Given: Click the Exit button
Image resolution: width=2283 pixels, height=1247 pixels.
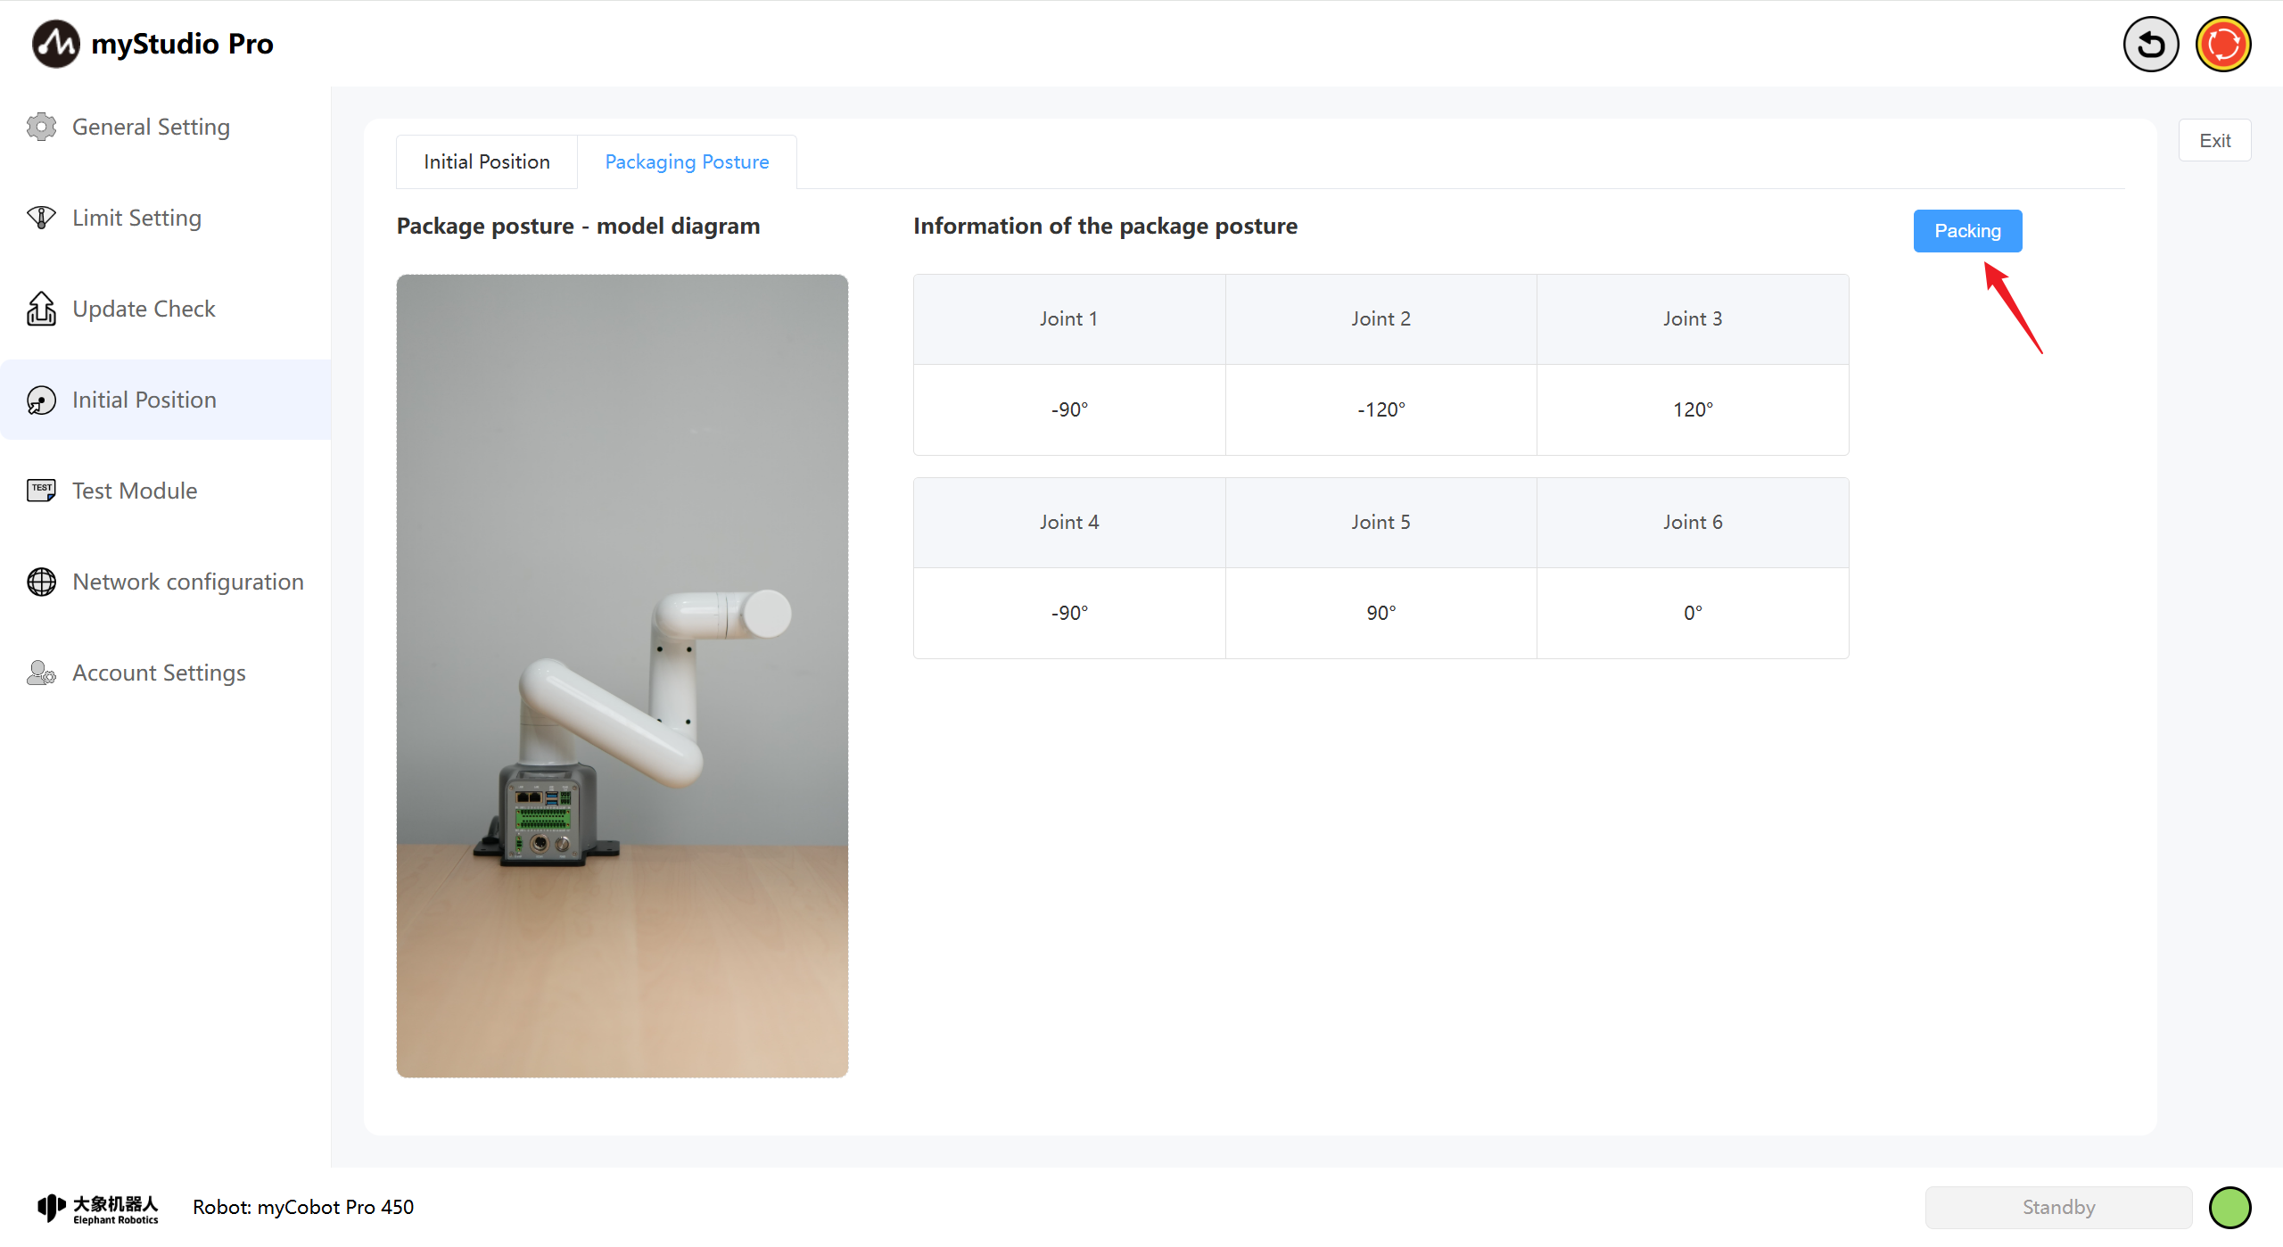Looking at the screenshot, I should [x=2214, y=140].
